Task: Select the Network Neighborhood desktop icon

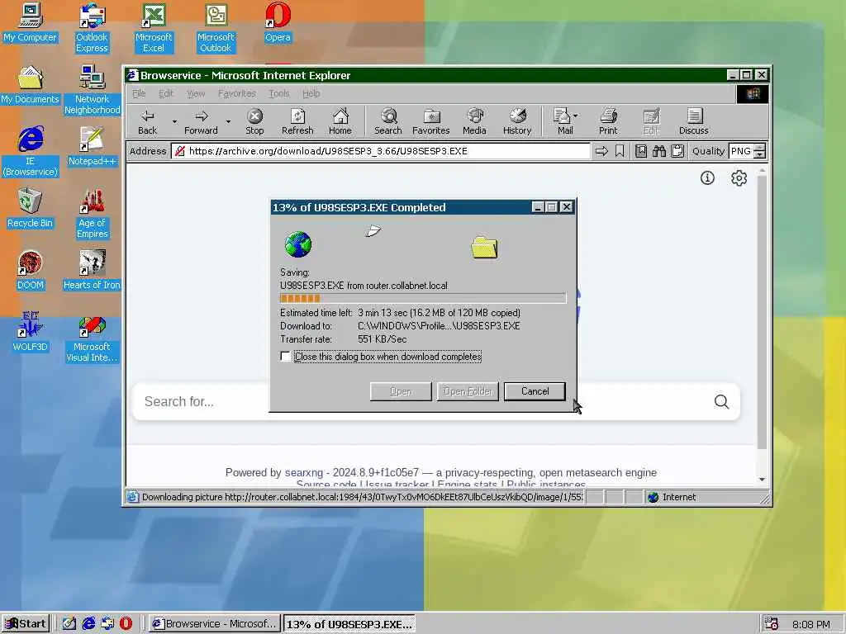Action: point(93,89)
